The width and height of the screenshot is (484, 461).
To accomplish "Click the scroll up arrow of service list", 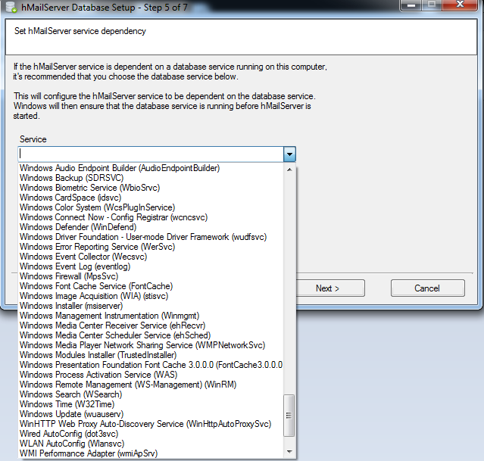I will 289,170.
